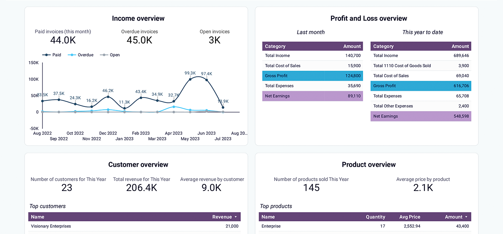Click the 37.5K point on the Paid line
This screenshot has width=503, height=234.
[59, 99]
